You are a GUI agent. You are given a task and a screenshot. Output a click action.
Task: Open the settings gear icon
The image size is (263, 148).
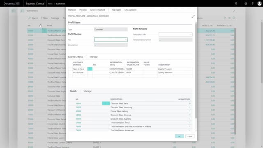coord(246,4)
